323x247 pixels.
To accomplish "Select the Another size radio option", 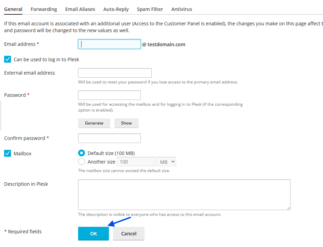I will 82,162.
